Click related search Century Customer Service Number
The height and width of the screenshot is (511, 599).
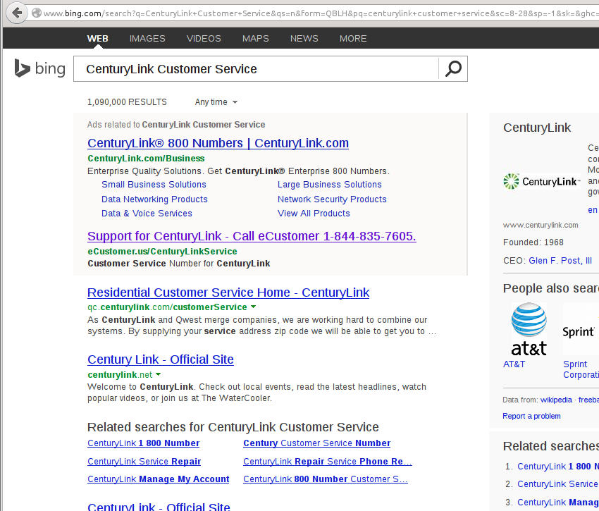click(x=316, y=443)
